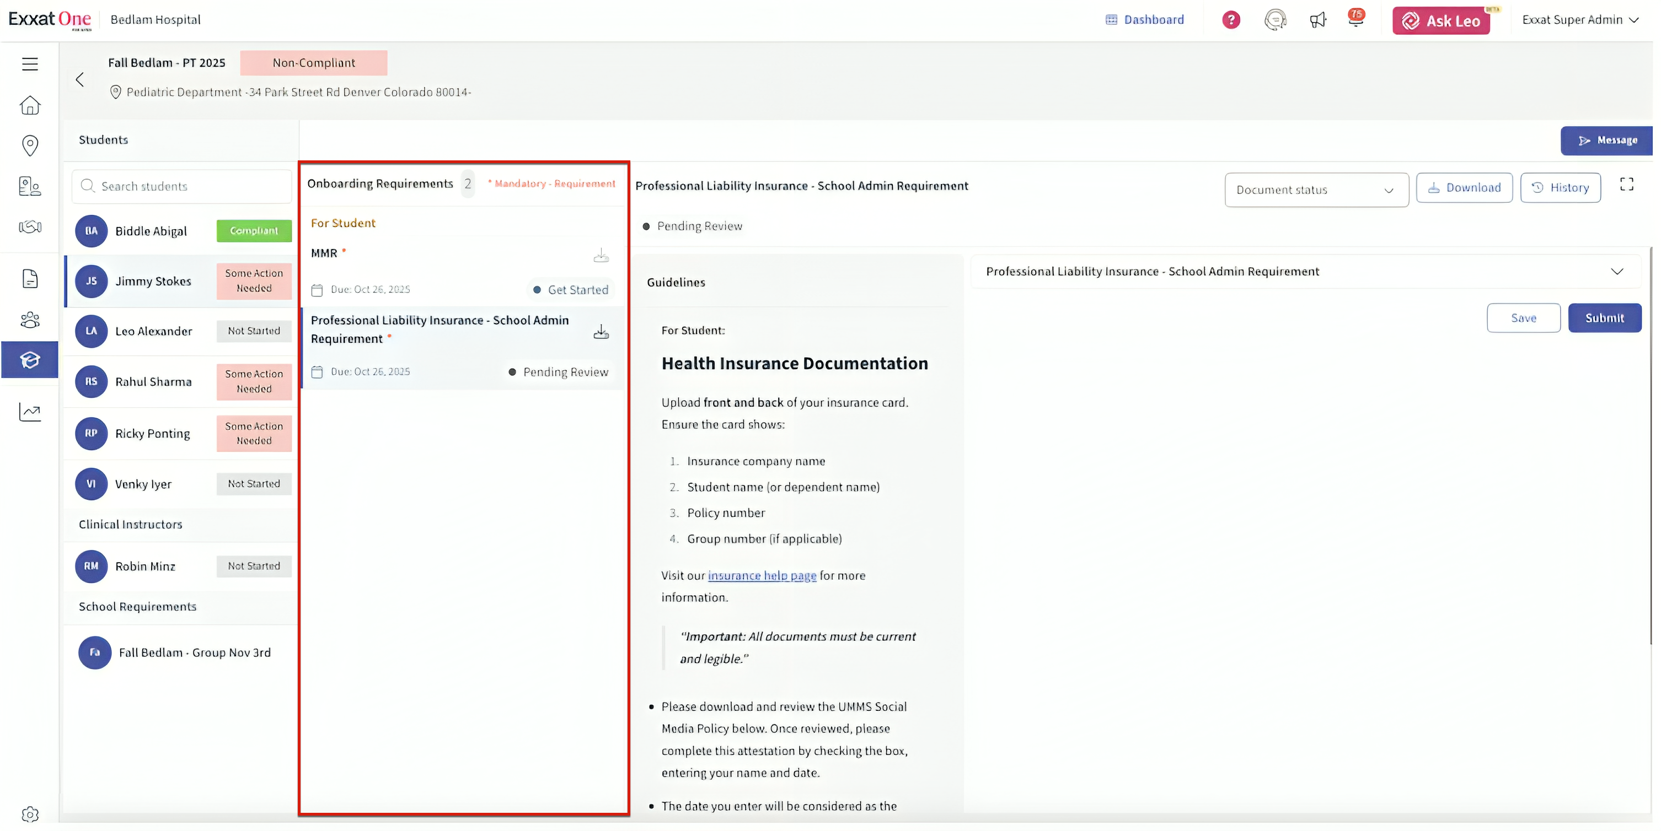Open the handshake sidebar icon
Viewport: 1661px width, 831px height.
coord(30,226)
